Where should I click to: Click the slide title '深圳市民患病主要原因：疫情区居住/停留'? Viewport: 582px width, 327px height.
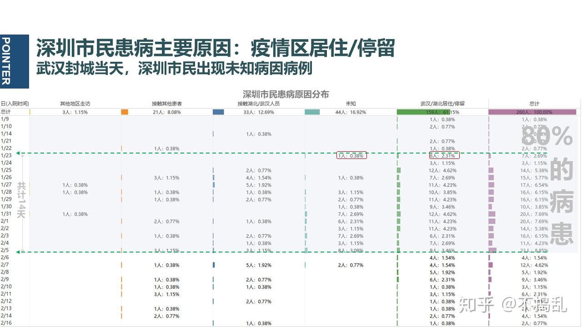(215, 48)
